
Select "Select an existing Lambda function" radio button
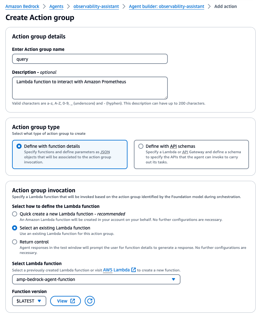(x=14, y=228)
